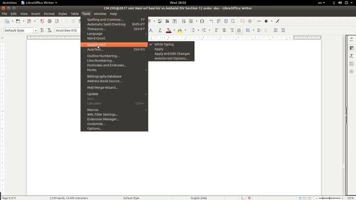Open the Format menu
Viewport: 356px width, 200px height.
(49, 14)
